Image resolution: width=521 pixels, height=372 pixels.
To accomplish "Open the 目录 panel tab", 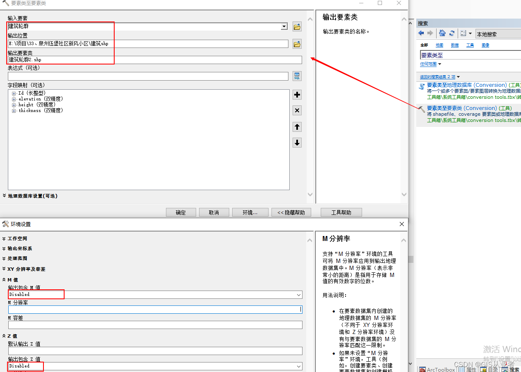I will click(489, 370).
